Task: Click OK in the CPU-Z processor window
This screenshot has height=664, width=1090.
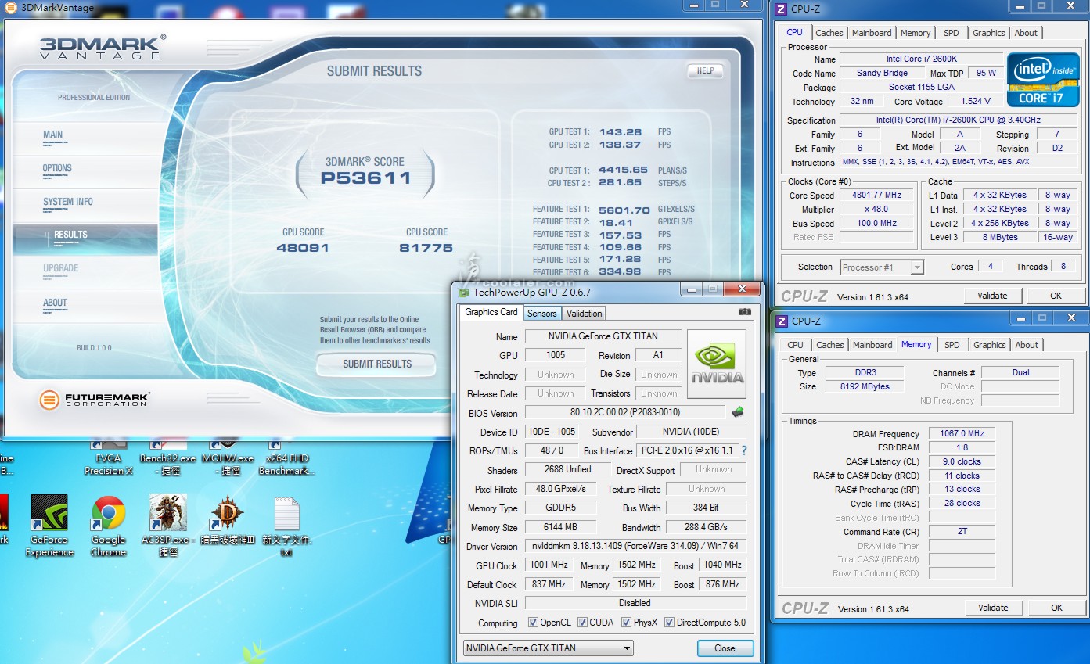Action: pos(1056,296)
